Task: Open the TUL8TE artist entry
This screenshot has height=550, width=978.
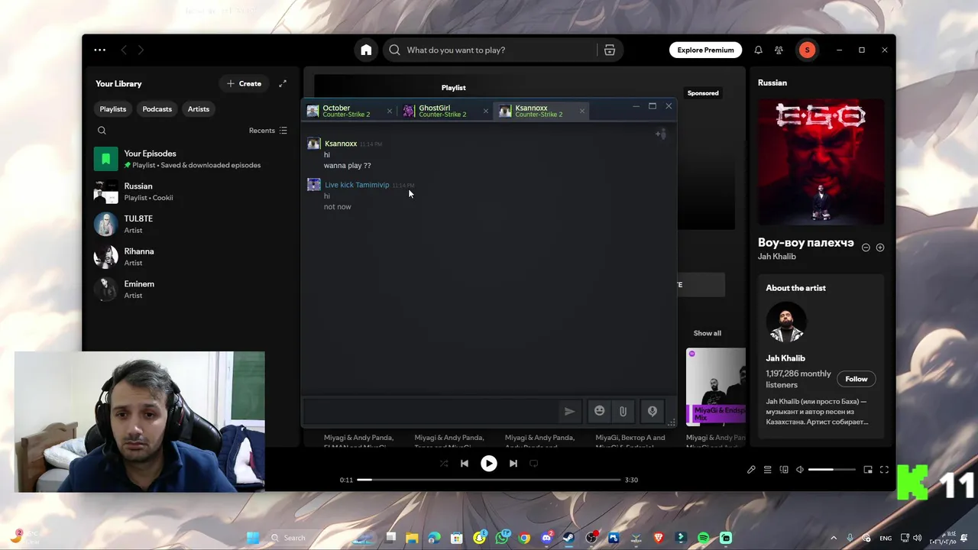Action: (191, 224)
